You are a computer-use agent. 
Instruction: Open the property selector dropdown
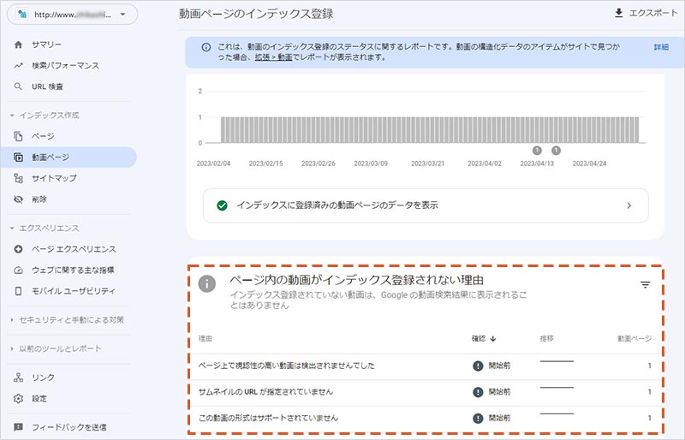point(71,15)
